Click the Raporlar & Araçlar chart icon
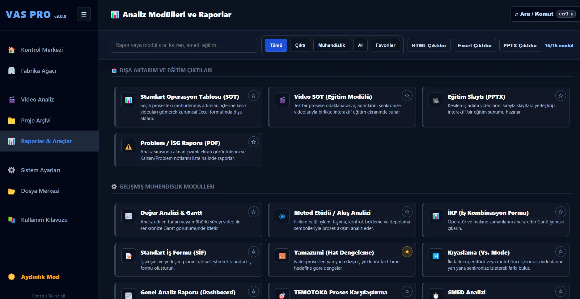Image resolution: width=580 pixels, height=299 pixels. coord(11,141)
